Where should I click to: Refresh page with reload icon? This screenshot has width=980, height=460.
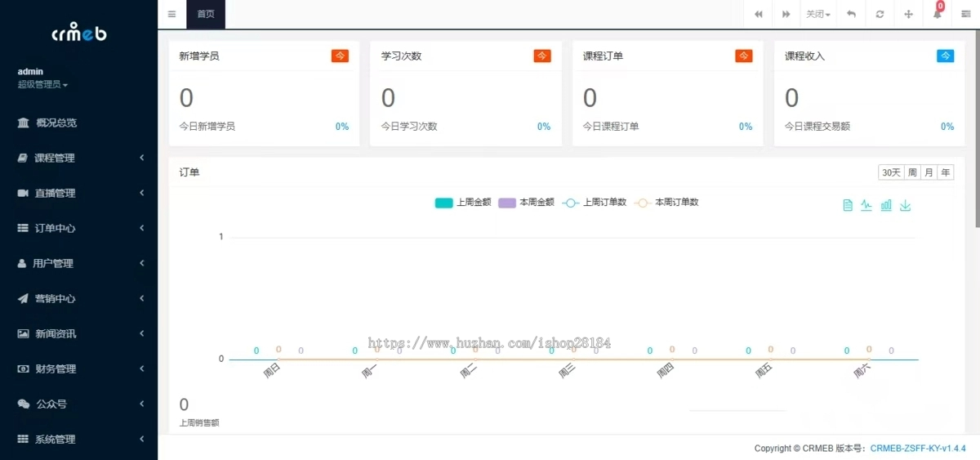coord(880,14)
